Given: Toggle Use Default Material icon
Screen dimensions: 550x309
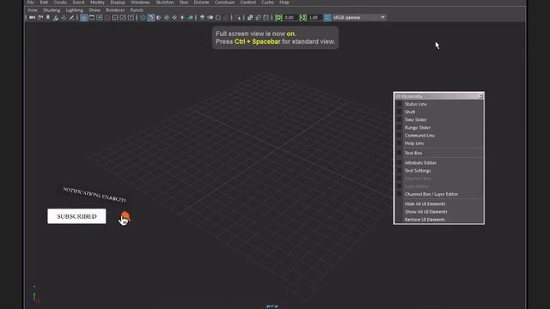Looking at the screenshot, I should [x=158, y=17].
